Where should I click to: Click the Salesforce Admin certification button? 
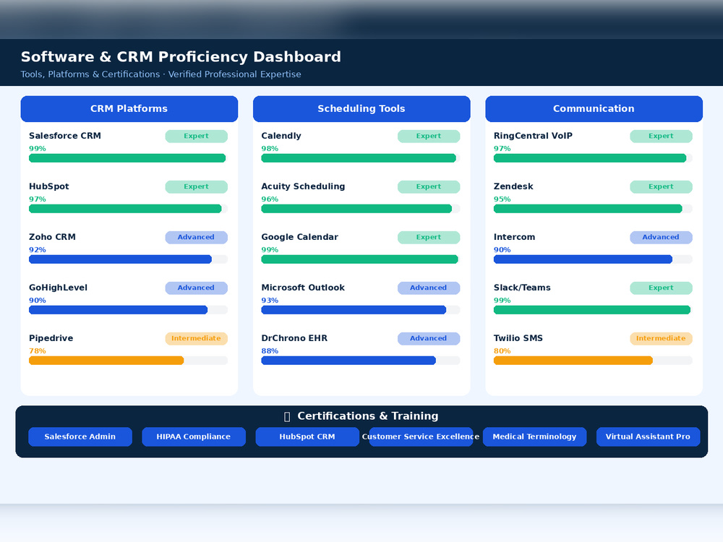[80, 436]
